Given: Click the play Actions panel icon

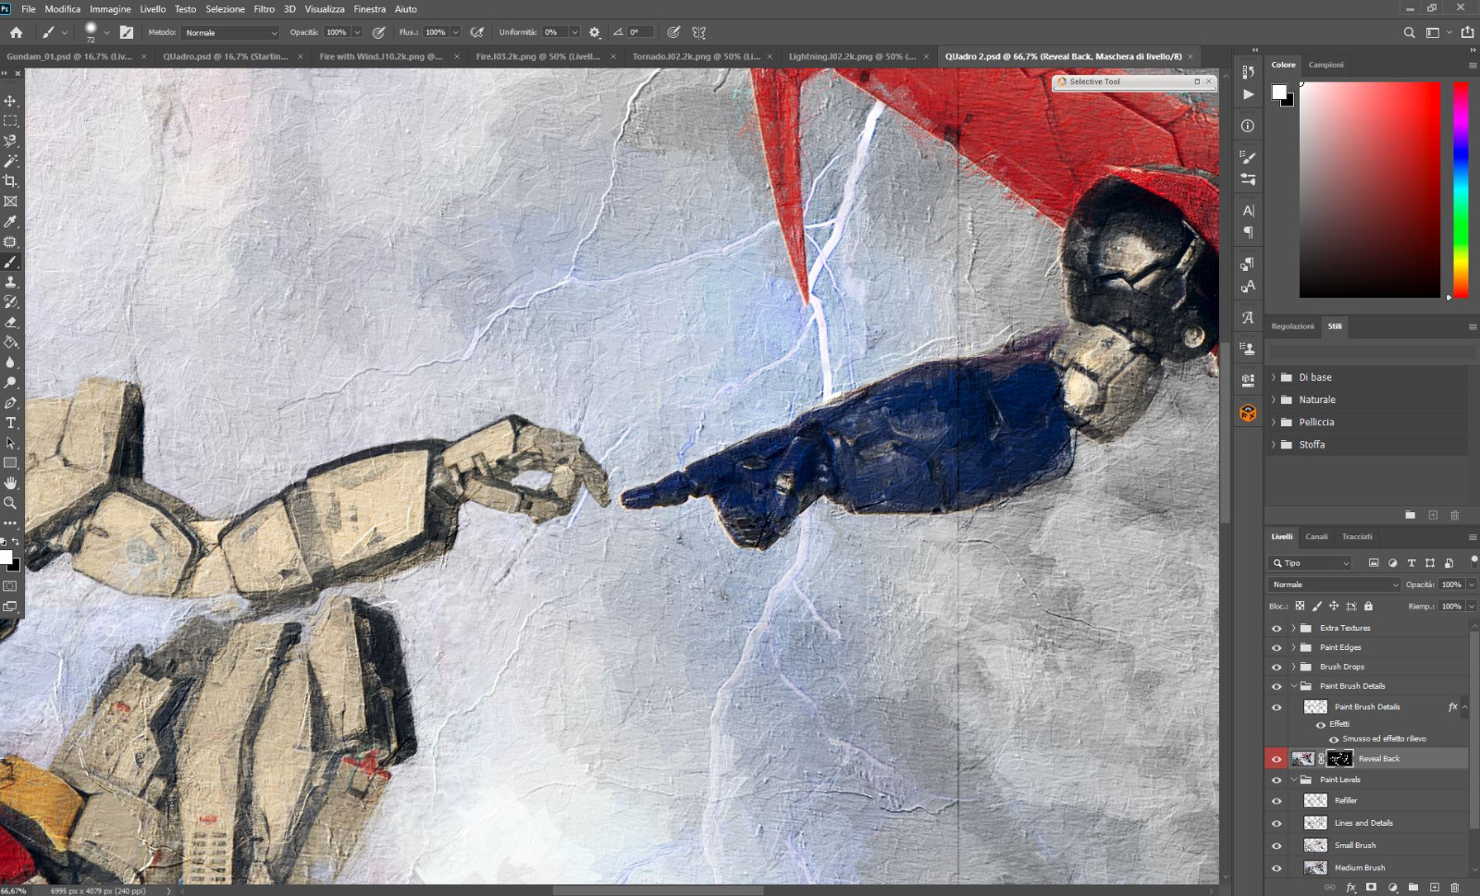Looking at the screenshot, I should point(1248,94).
